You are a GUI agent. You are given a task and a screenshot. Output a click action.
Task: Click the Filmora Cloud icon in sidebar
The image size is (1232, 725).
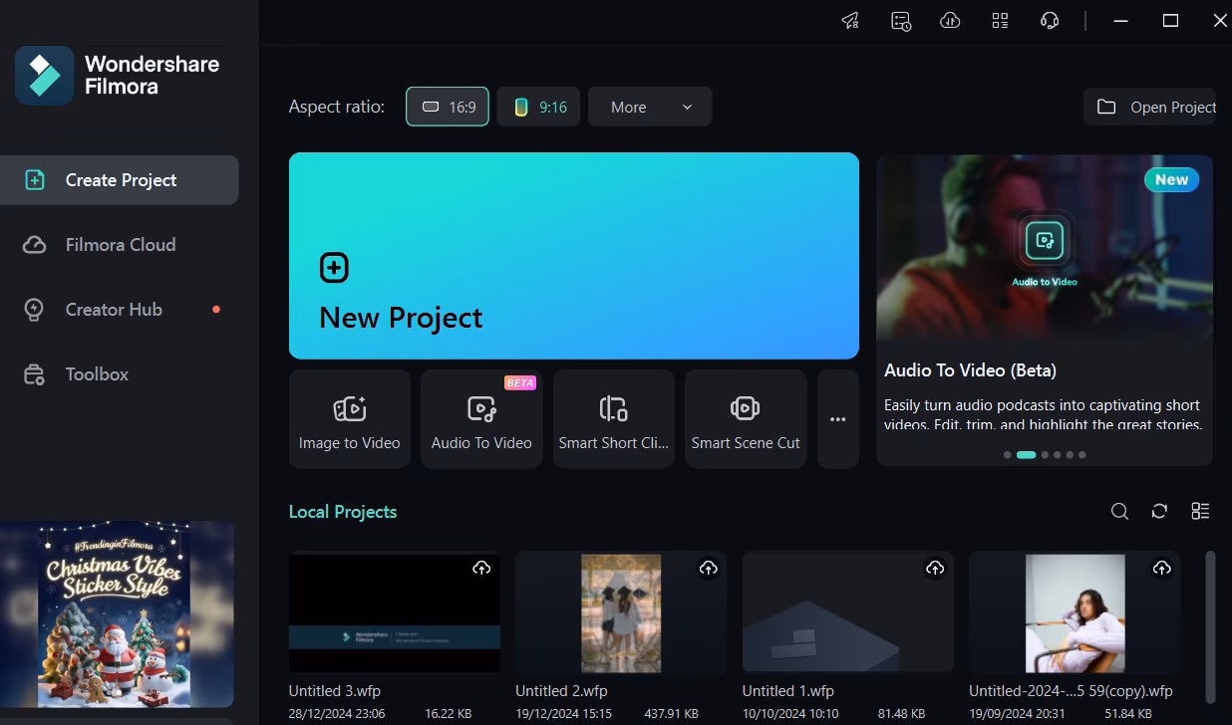pyautogui.click(x=35, y=245)
